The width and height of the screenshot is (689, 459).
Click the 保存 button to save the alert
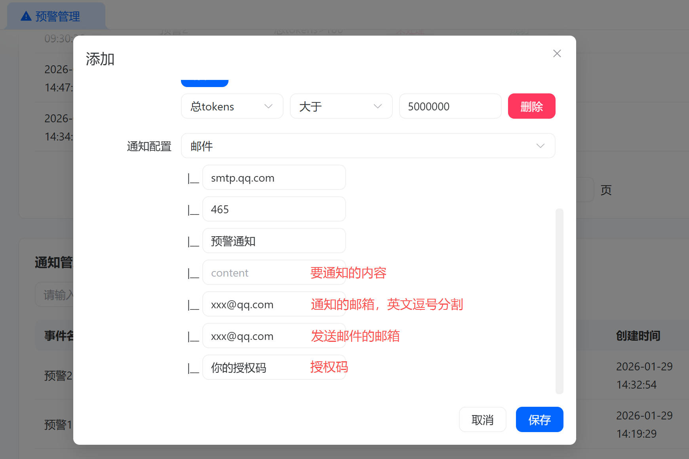[x=539, y=419]
